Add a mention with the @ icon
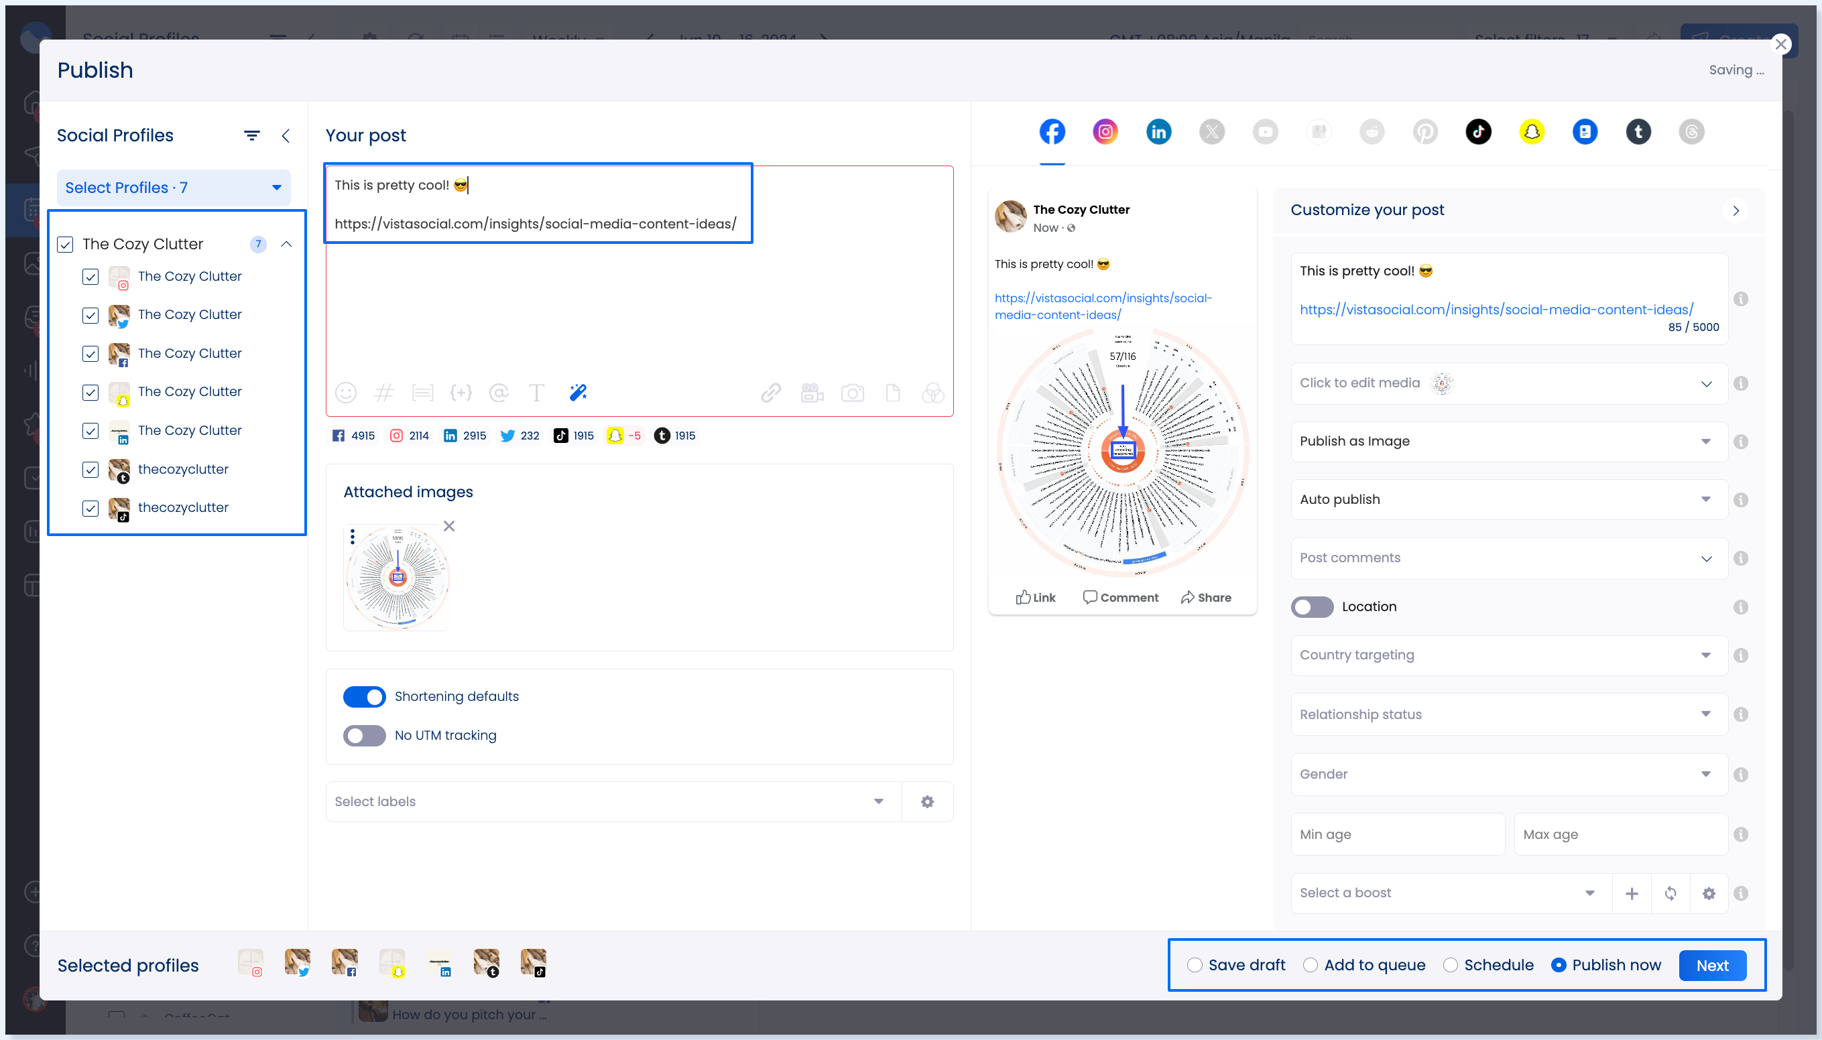This screenshot has width=1822, height=1040. (x=499, y=392)
